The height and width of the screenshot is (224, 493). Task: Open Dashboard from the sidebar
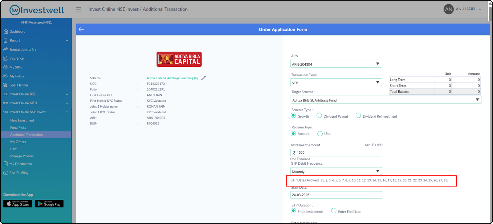[17, 31]
